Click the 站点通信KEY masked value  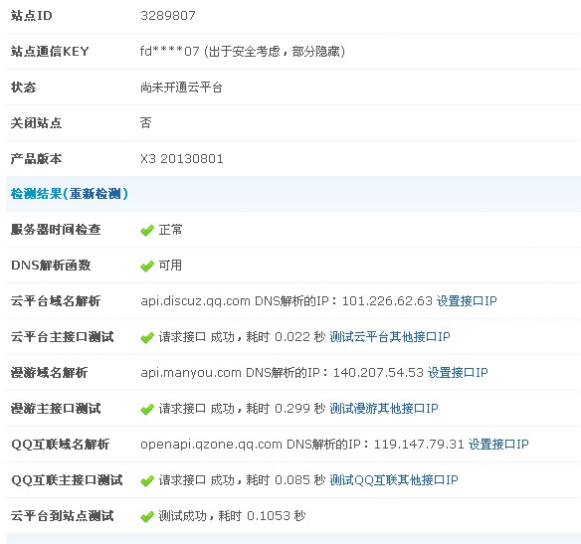pos(170,51)
